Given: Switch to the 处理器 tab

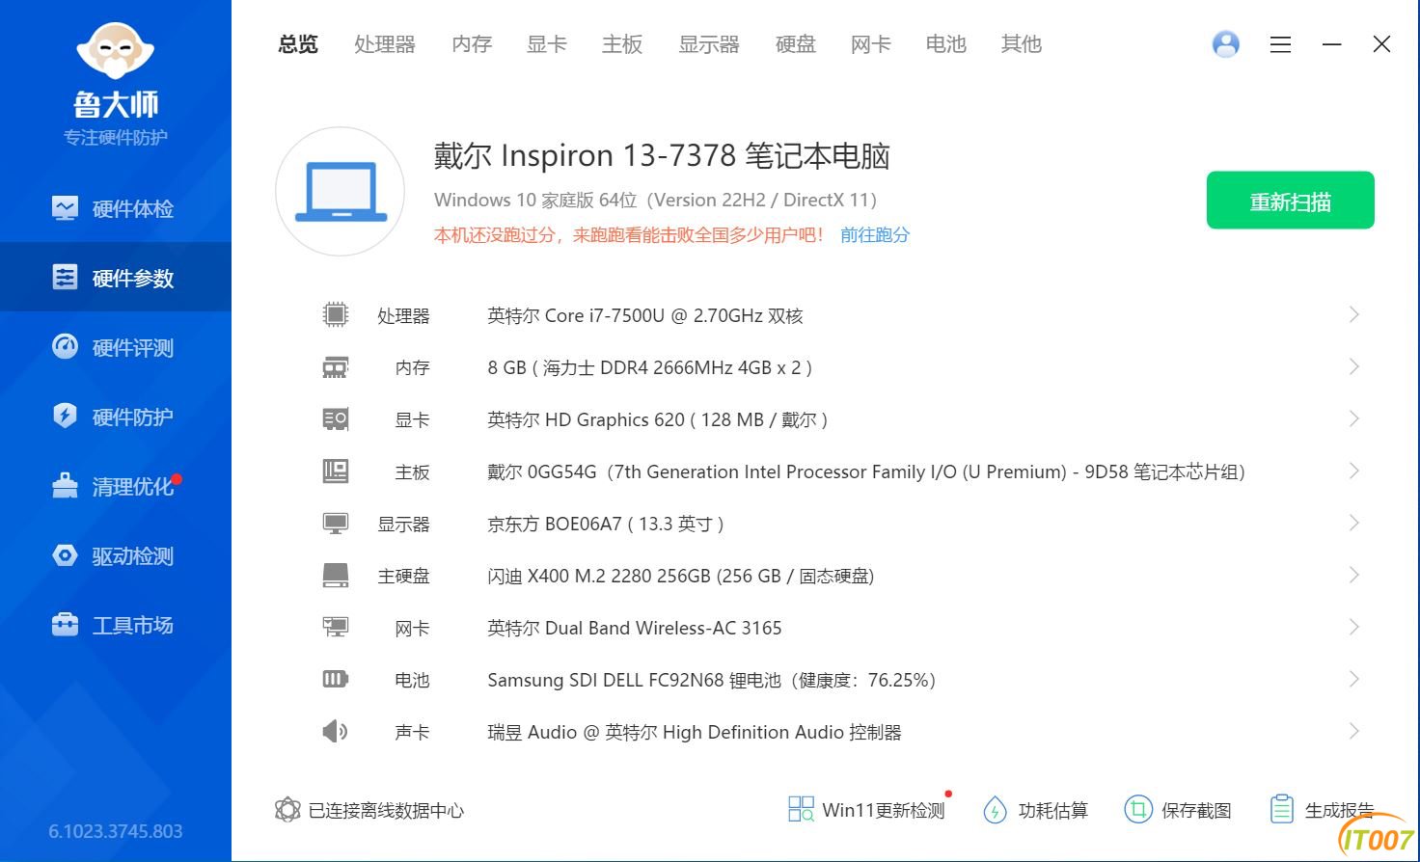Looking at the screenshot, I should click(x=385, y=44).
